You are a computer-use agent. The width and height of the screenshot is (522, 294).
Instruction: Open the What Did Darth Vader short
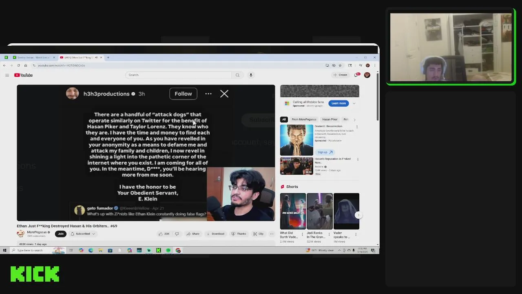click(x=292, y=211)
